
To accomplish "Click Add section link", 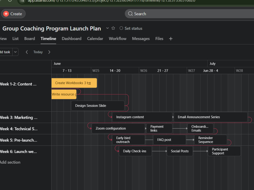I will [10, 162].
